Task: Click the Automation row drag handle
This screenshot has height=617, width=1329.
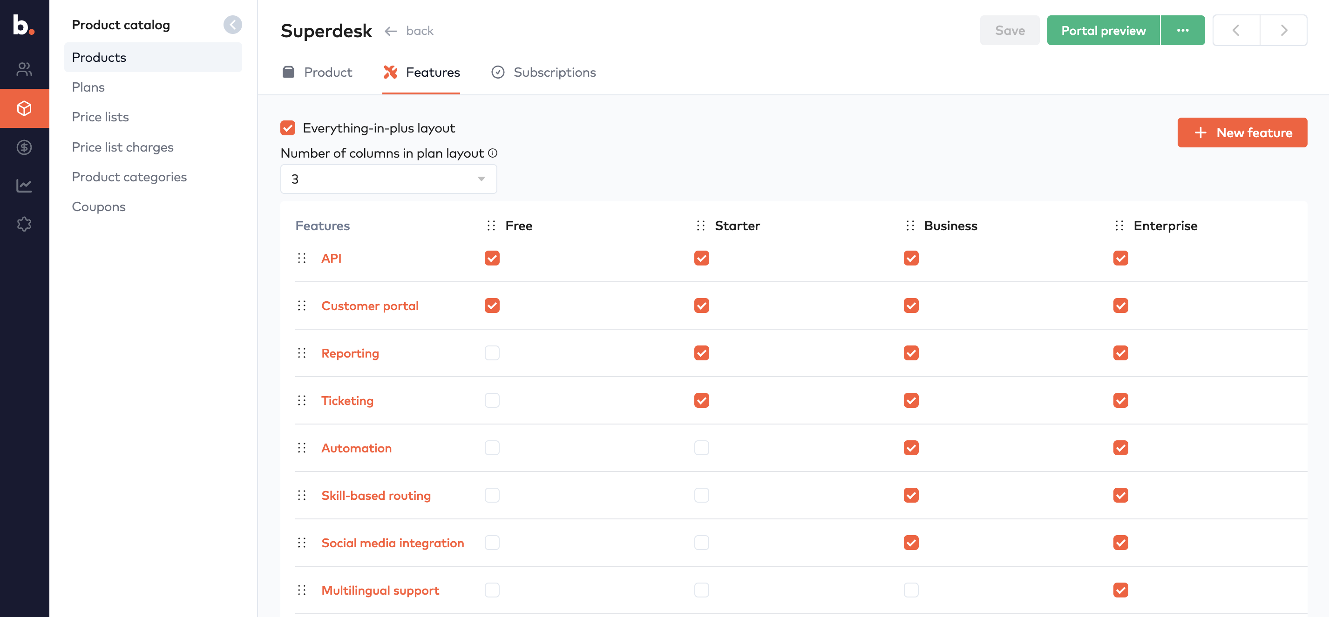Action: 302,448
